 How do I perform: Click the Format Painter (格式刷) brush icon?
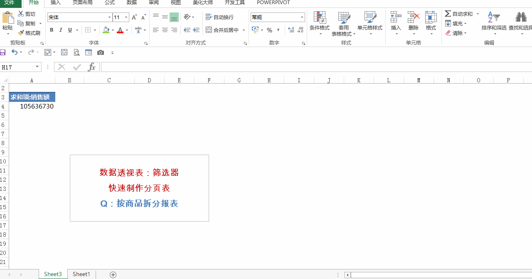coord(21,33)
